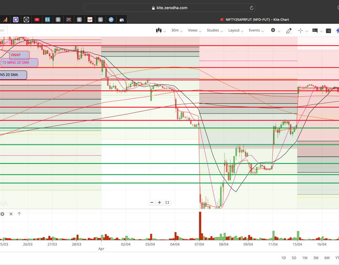Toggle the crosshair cursor tool
This screenshot has height=265, width=339.
[300, 30]
